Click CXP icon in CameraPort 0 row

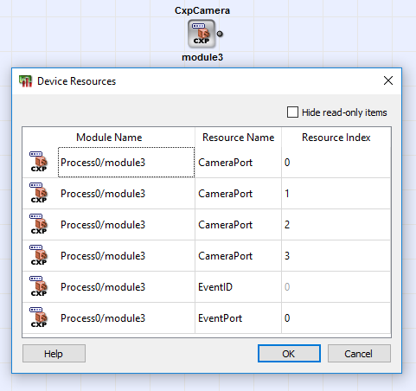tap(38, 162)
